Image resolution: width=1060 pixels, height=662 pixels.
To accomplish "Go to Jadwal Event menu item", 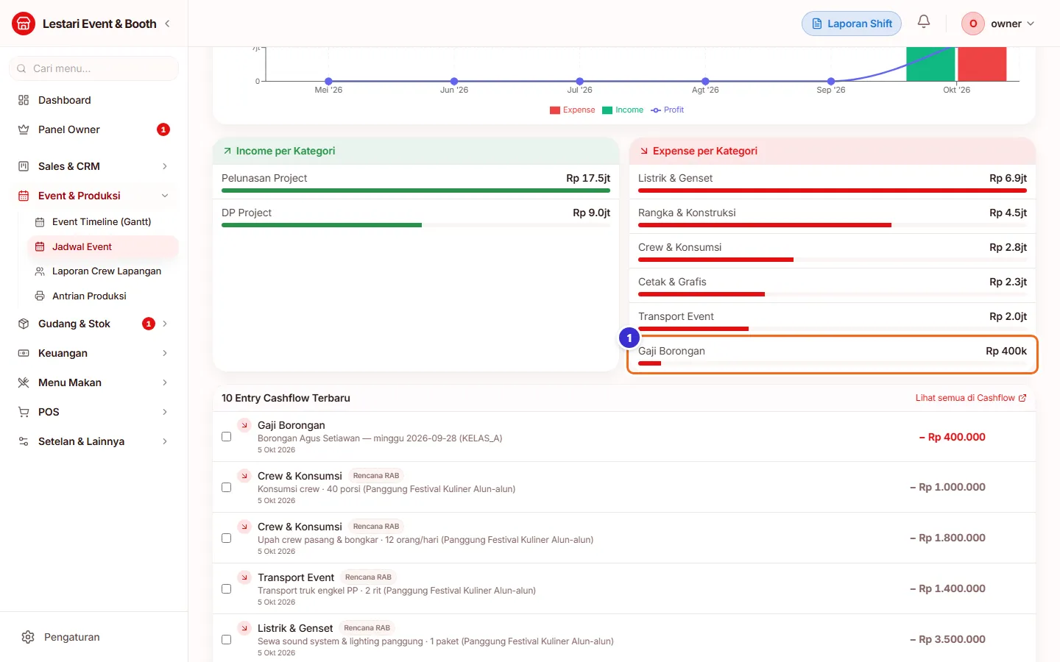I will coord(103,247).
